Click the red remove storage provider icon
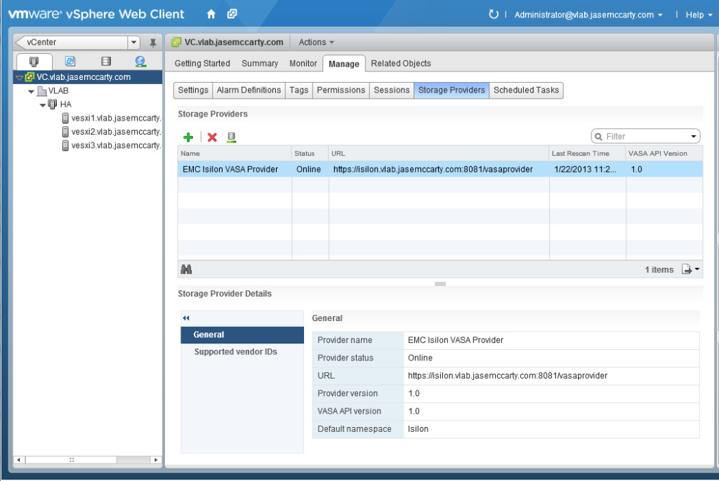The image size is (719, 481). point(212,137)
